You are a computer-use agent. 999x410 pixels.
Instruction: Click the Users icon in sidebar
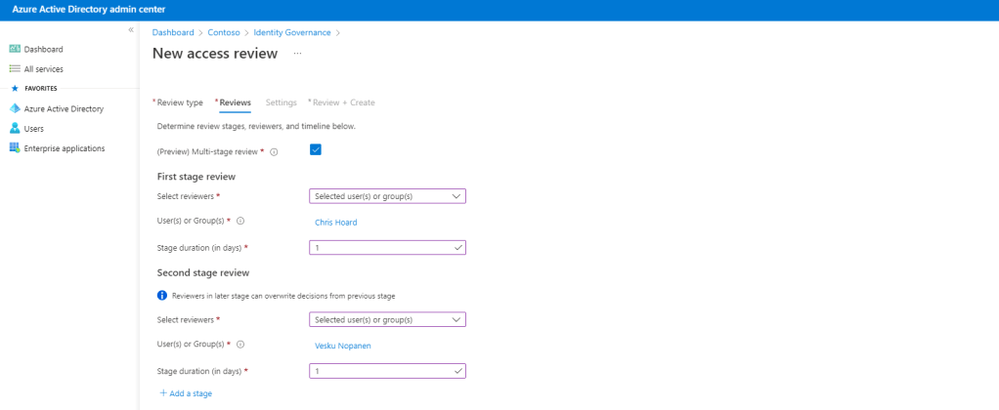click(15, 128)
